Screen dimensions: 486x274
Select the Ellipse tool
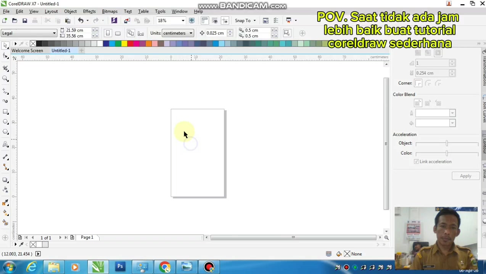pyautogui.click(x=5, y=122)
